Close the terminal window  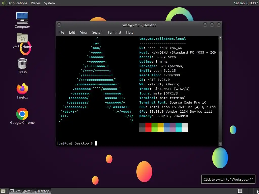(219, 25)
